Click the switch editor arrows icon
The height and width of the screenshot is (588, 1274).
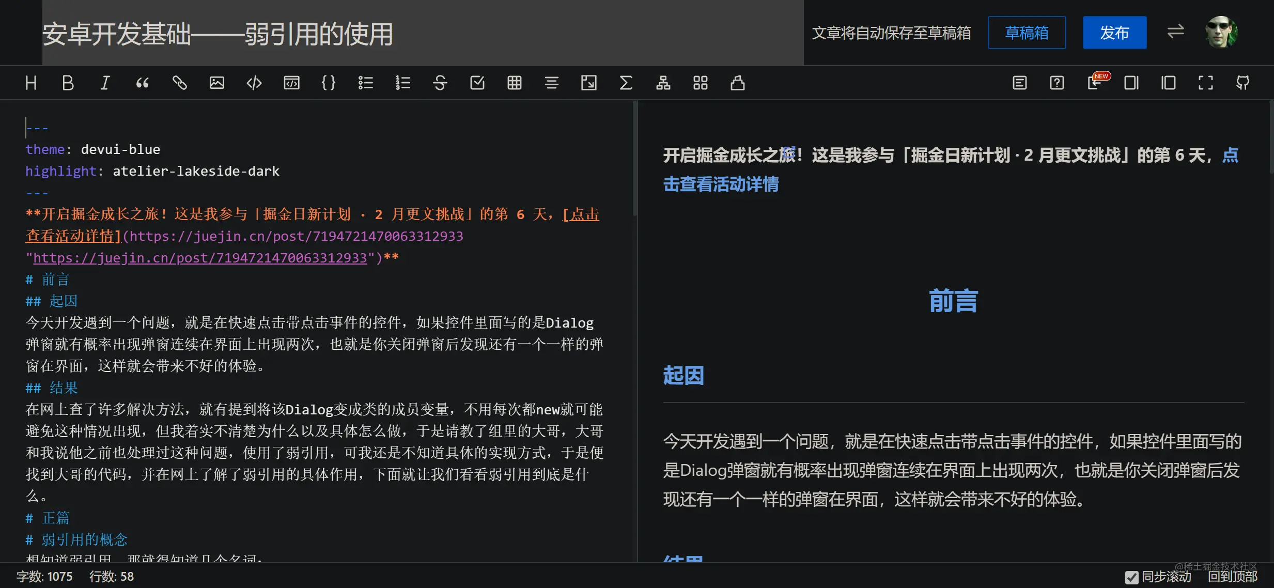[1175, 32]
